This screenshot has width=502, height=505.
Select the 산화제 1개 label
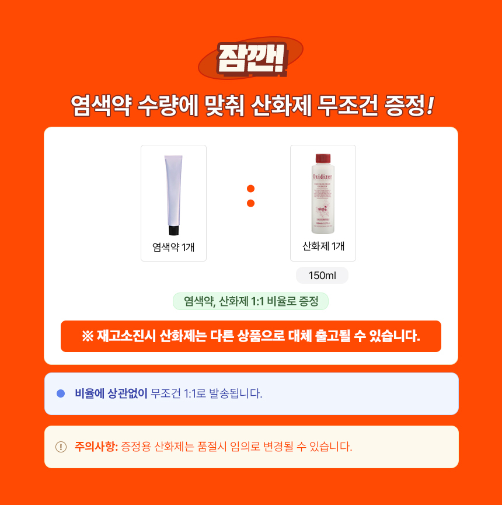[323, 246]
